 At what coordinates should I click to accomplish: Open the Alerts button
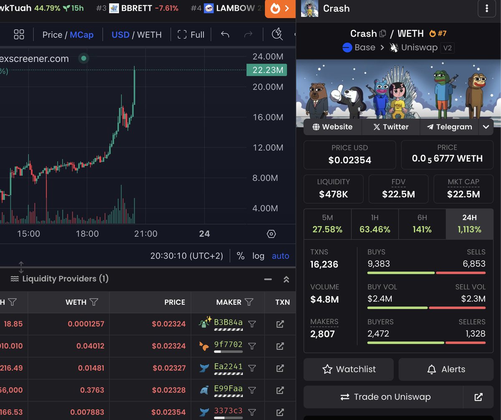point(446,369)
